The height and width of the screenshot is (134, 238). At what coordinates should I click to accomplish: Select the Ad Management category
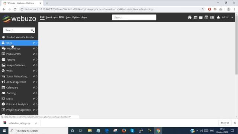(x=16, y=82)
